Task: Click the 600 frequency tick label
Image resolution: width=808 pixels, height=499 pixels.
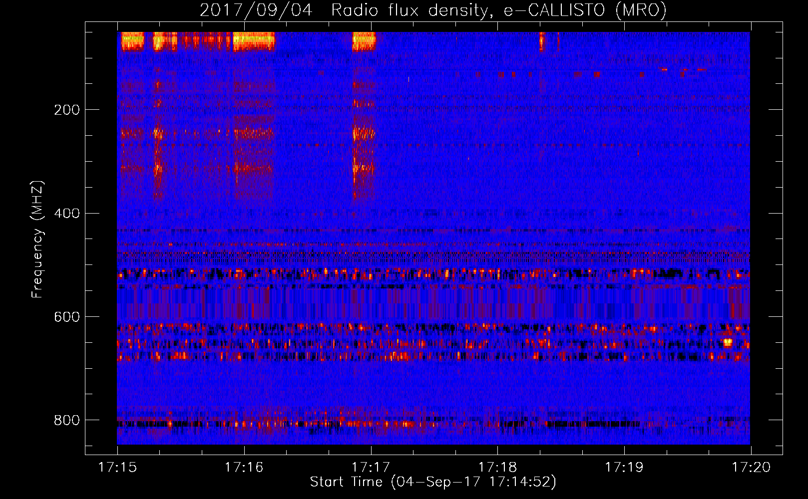Action: (67, 317)
